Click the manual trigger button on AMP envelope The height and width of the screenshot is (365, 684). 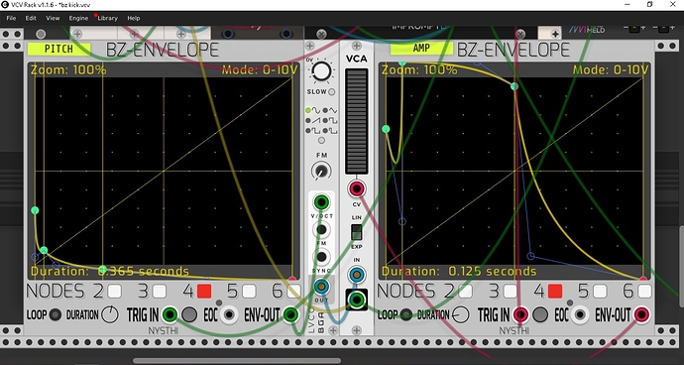[539, 314]
